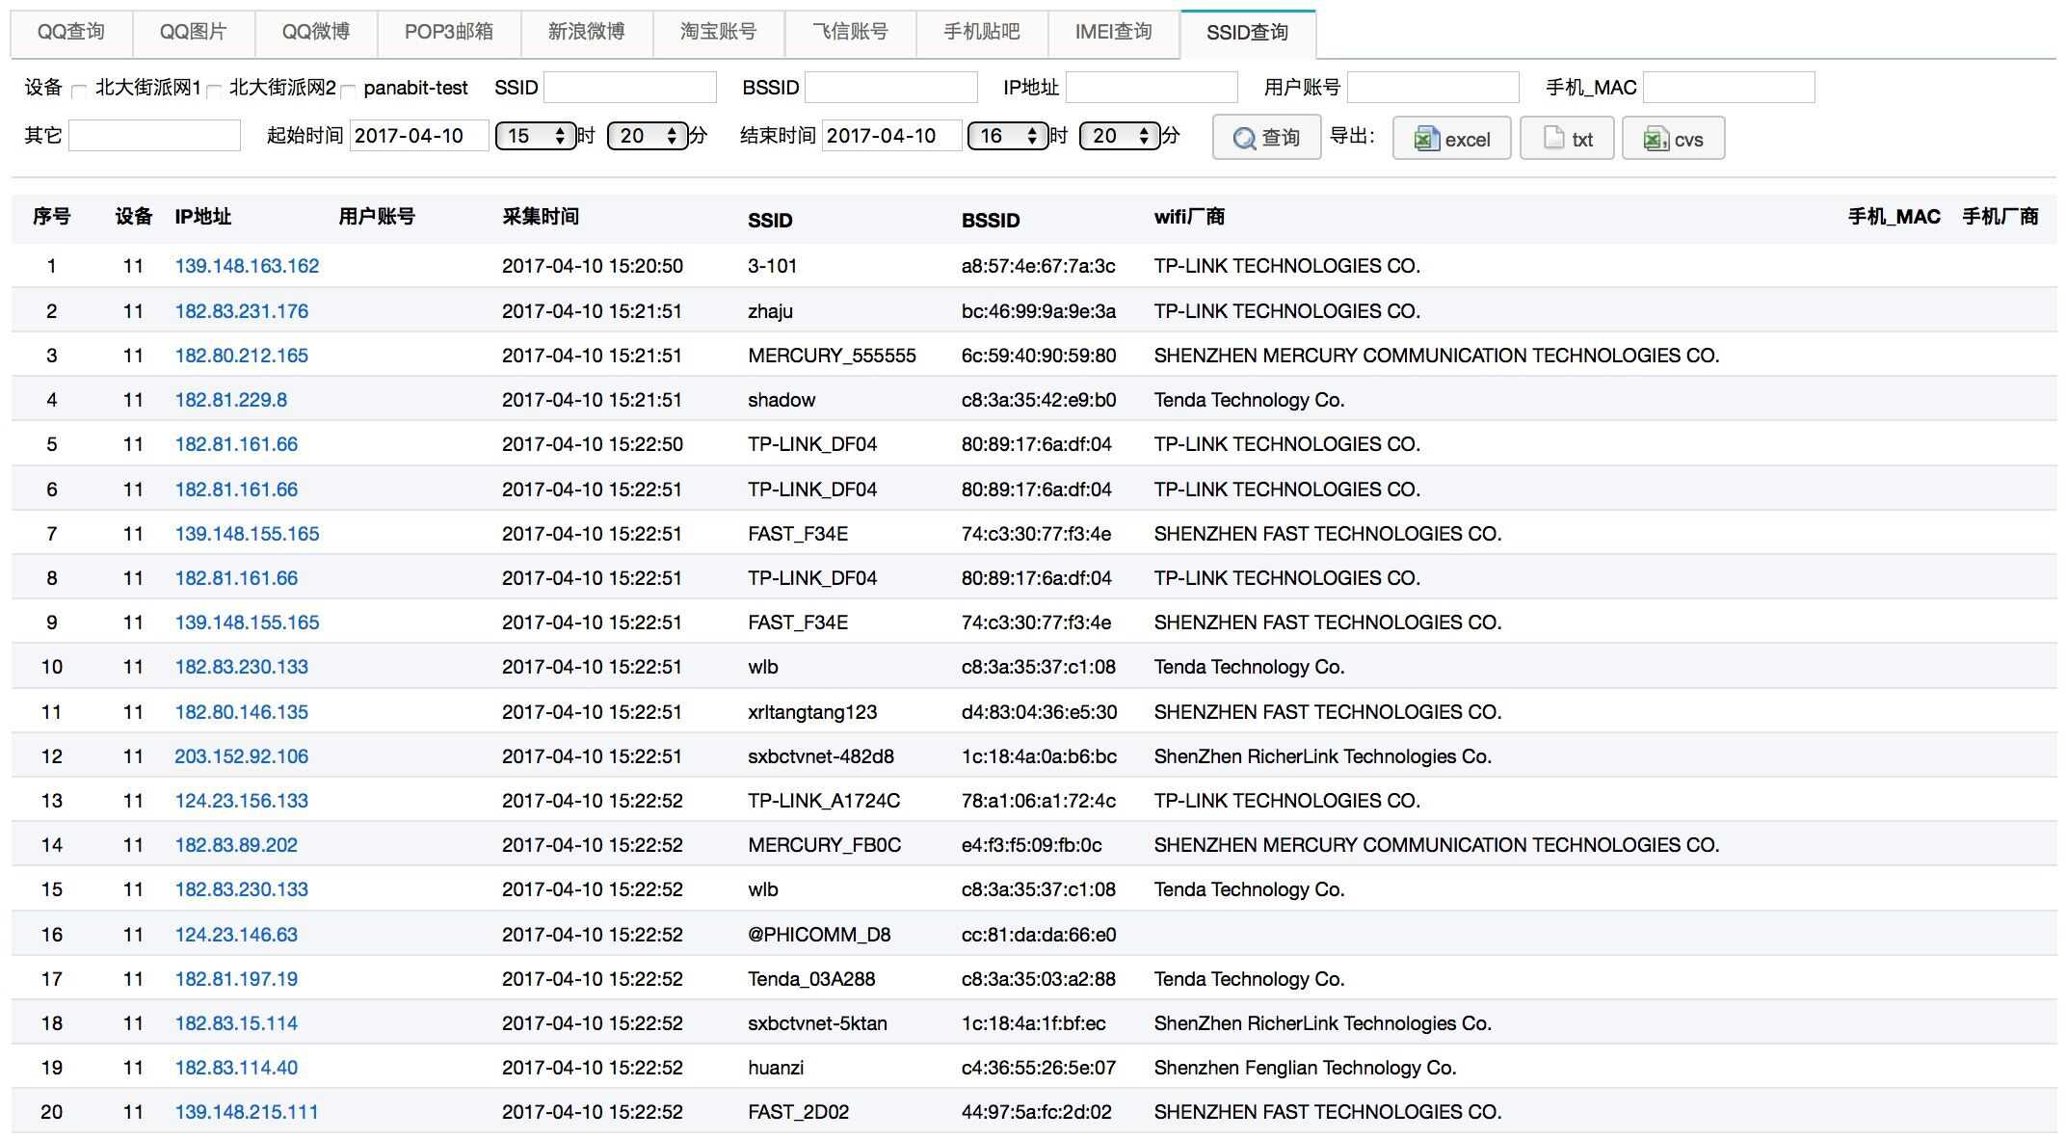This screenshot has height=1139, width=2066.
Task: Open IP link 182.83.89.202
Action: (x=236, y=845)
